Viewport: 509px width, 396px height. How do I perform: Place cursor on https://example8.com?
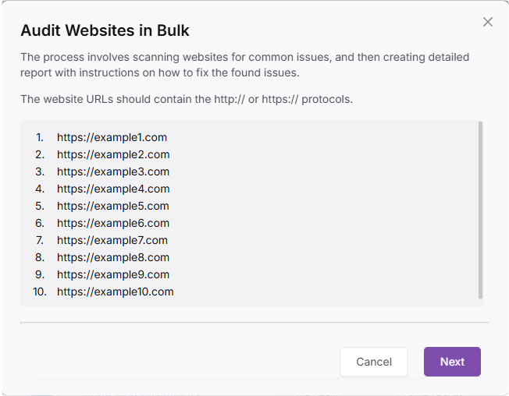(113, 257)
